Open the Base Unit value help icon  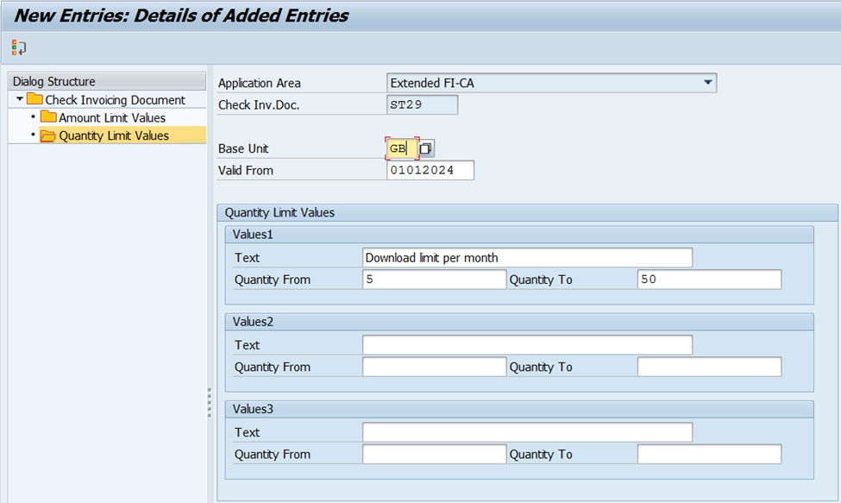[x=427, y=148]
